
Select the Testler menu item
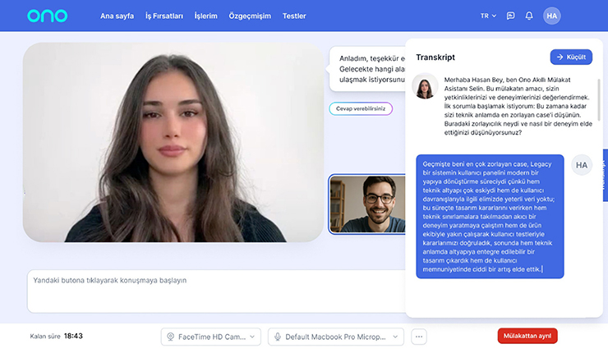(294, 16)
